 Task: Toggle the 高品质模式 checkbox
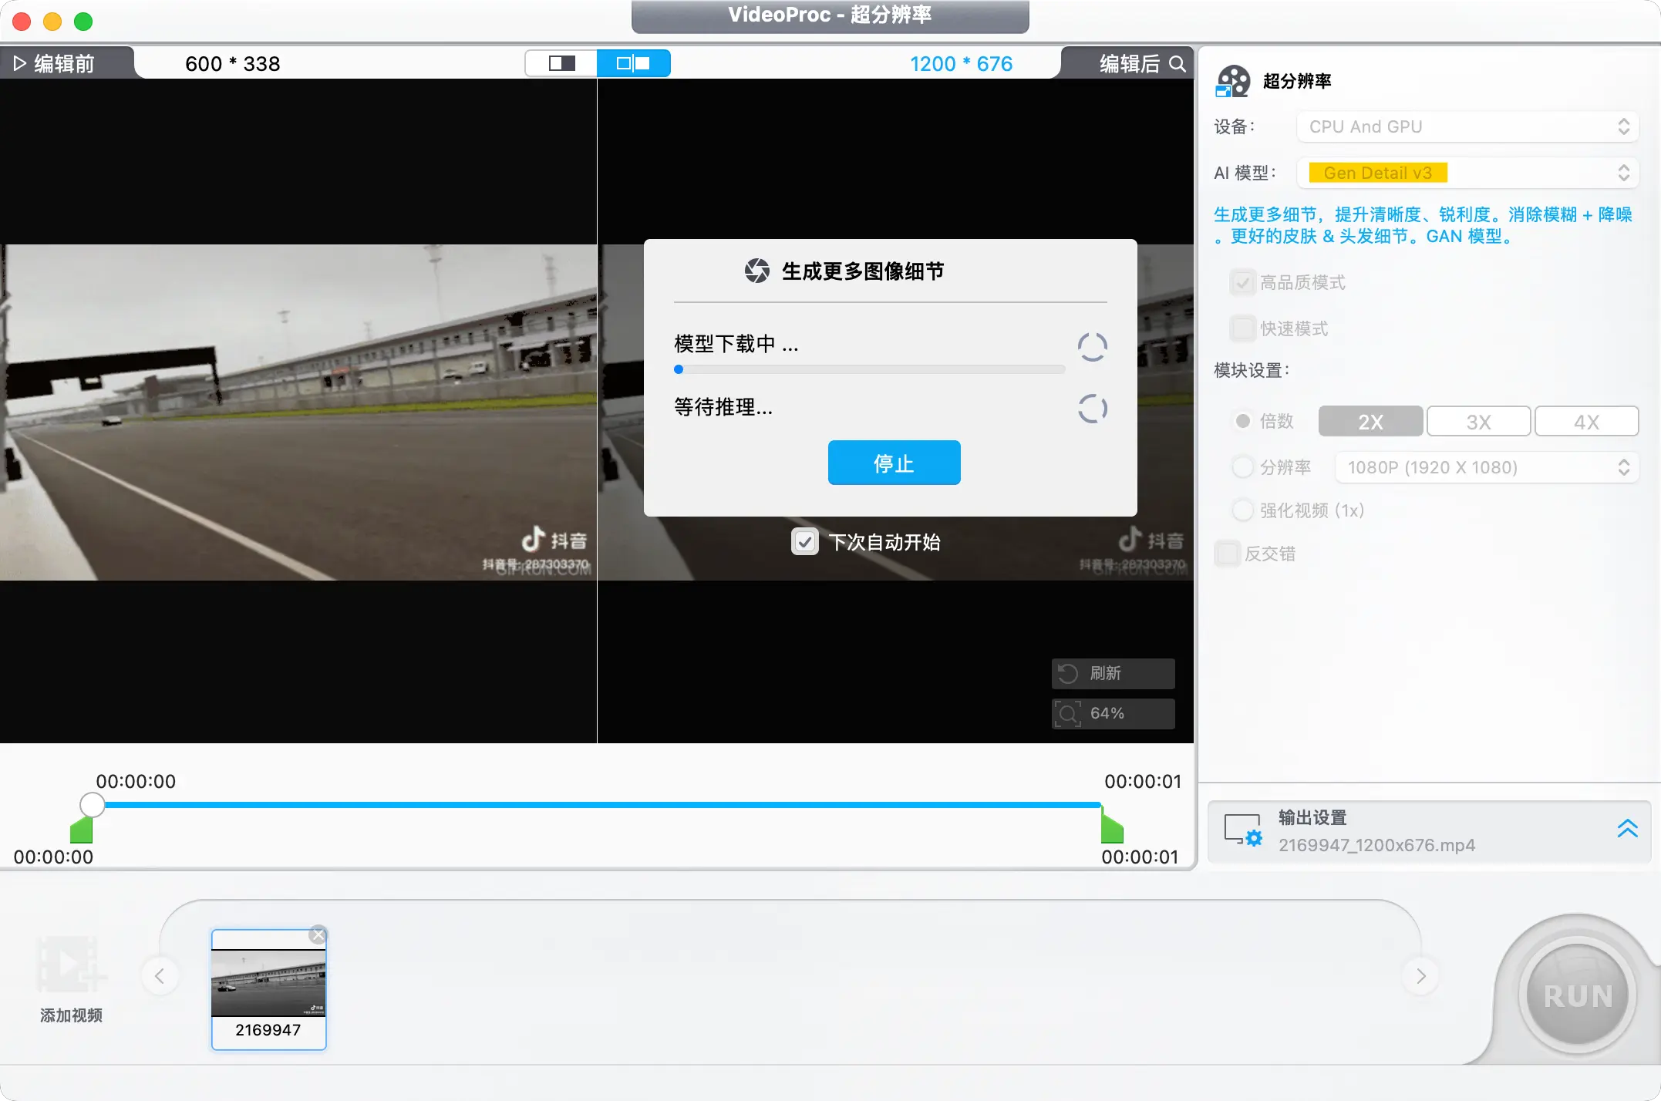point(1242,283)
